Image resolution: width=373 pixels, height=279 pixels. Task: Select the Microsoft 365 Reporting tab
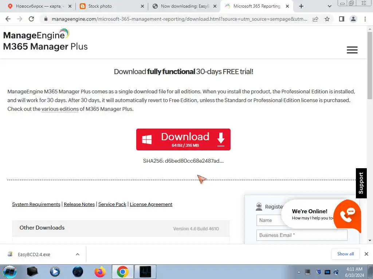pyautogui.click(x=257, y=7)
